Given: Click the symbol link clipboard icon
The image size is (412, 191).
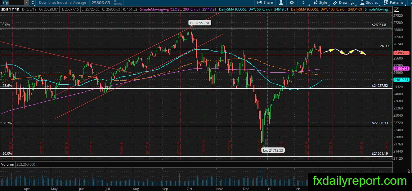Looking at the screenshot, I should click(33, 2).
